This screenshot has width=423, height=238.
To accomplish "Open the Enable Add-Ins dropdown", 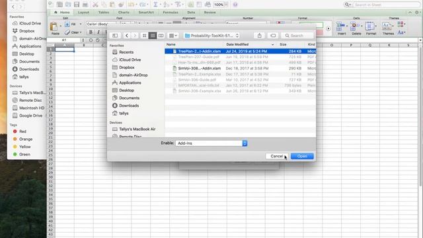I will (211, 143).
